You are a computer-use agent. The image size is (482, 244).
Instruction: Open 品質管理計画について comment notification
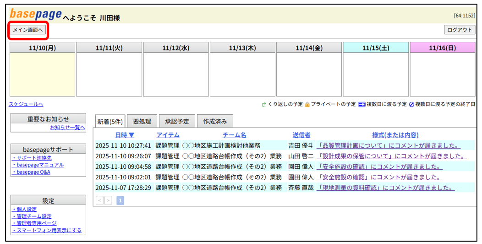pyautogui.click(x=388, y=145)
